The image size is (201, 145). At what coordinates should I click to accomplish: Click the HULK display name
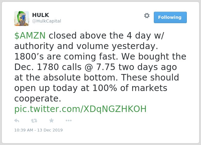(41, 15)
